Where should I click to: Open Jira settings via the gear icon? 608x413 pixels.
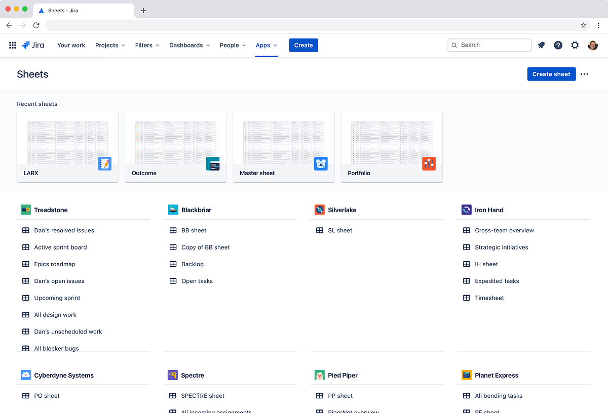[575, 45]
